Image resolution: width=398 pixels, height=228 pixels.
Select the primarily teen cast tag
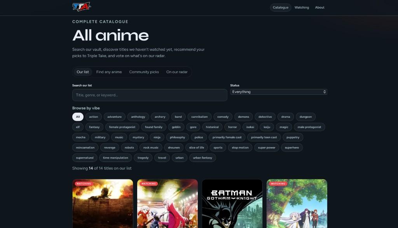click(x=264, y=137)
